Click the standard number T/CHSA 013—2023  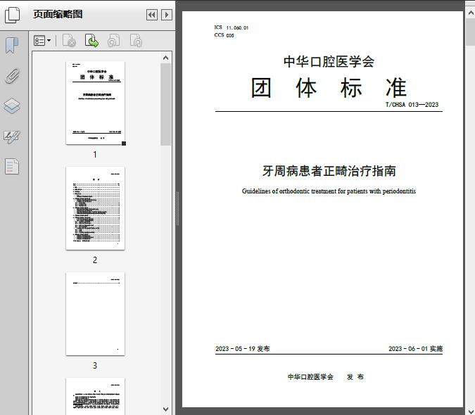coord(412,105)
